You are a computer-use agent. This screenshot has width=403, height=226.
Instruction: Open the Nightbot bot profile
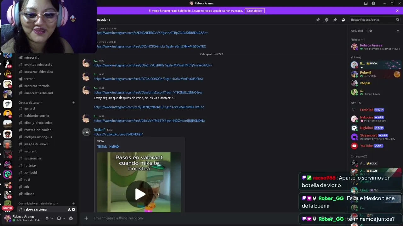[x=375, y=128]
